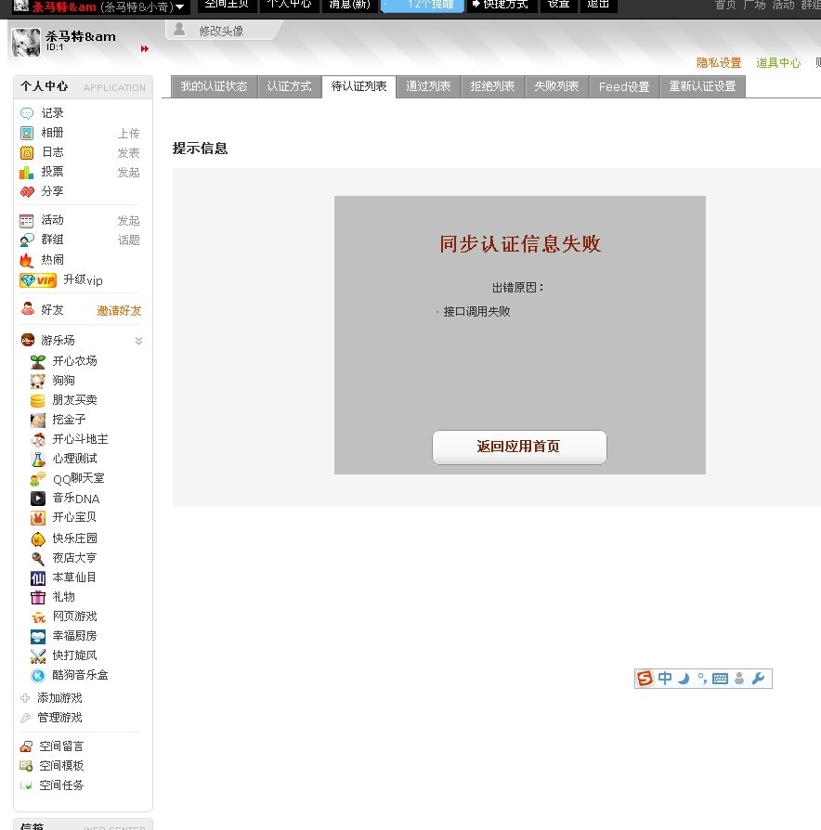Open the 通过列表 tab

(x=428, y=87)
